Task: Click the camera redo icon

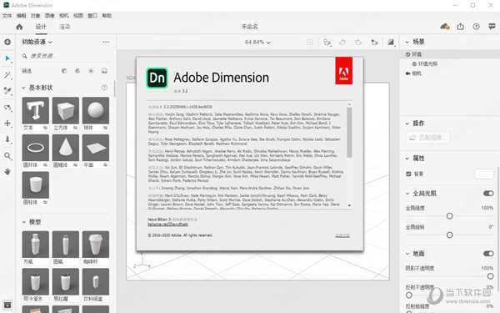Action: pyautogui.click(x=358, y=43)
